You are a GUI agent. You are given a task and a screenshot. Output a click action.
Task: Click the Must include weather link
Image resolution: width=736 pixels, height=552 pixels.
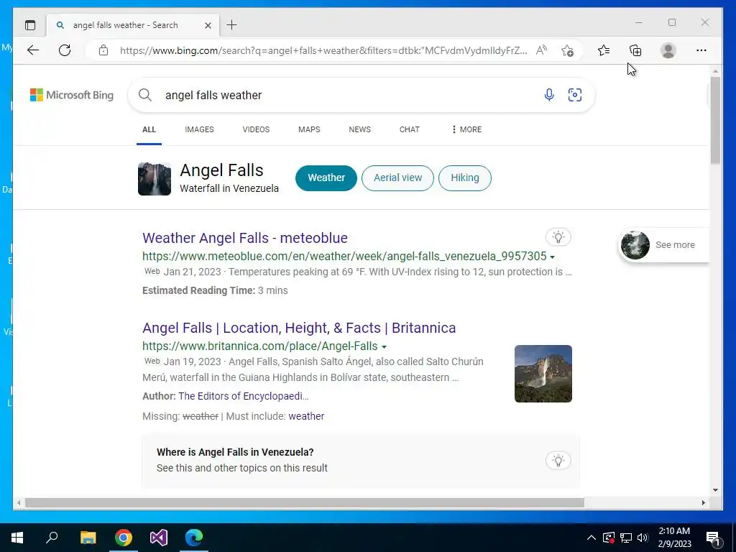click(306, 416)
